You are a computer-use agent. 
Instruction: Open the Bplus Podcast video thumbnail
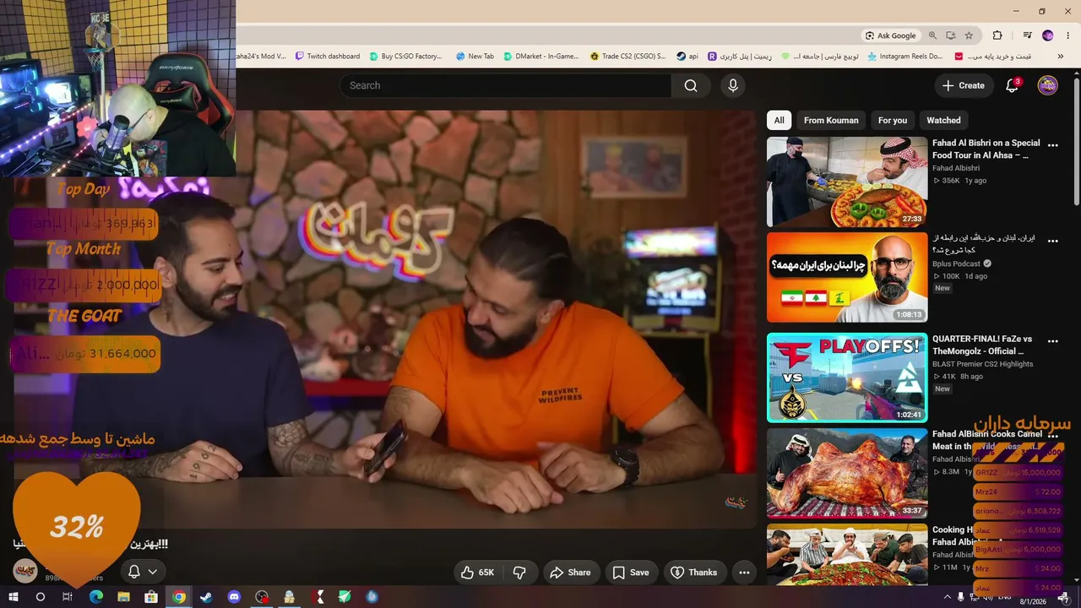tap(847, 278)
